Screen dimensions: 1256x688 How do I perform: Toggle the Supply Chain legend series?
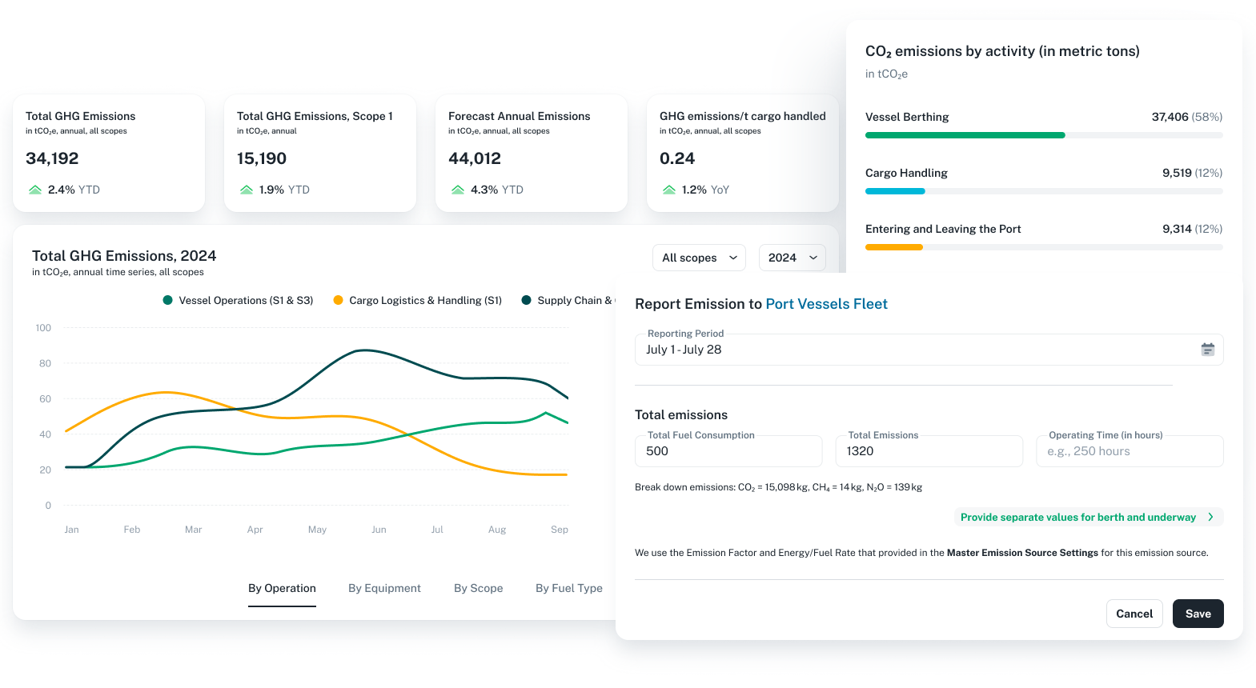coord(567,301)
